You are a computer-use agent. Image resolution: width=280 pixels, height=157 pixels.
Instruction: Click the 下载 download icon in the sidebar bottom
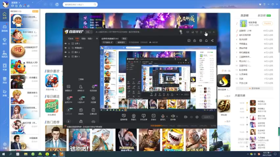point(5,145)
